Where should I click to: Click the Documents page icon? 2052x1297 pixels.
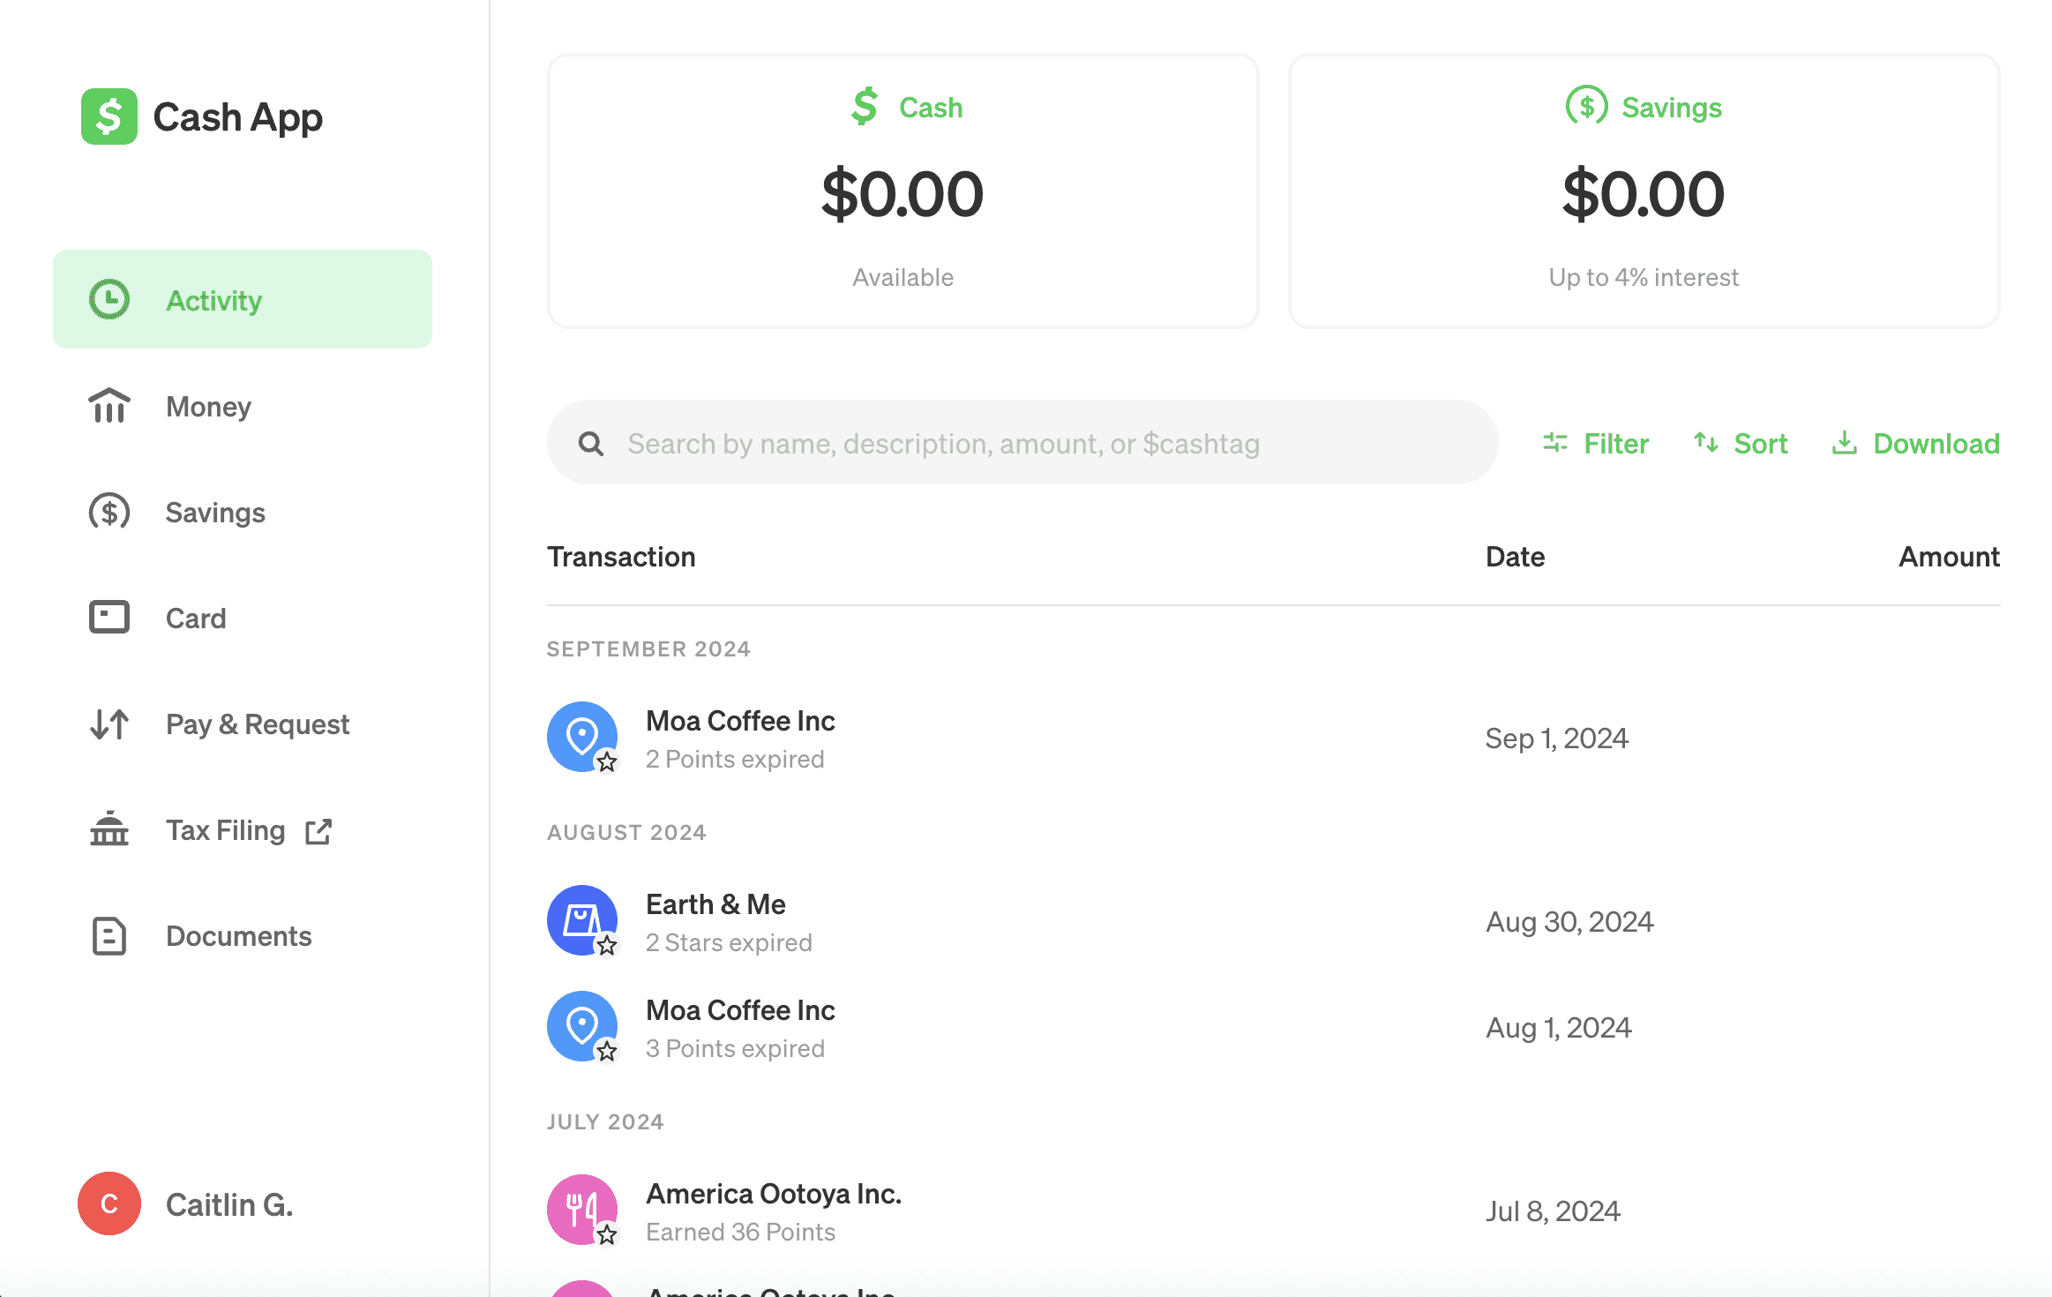[x=109, y=935]
